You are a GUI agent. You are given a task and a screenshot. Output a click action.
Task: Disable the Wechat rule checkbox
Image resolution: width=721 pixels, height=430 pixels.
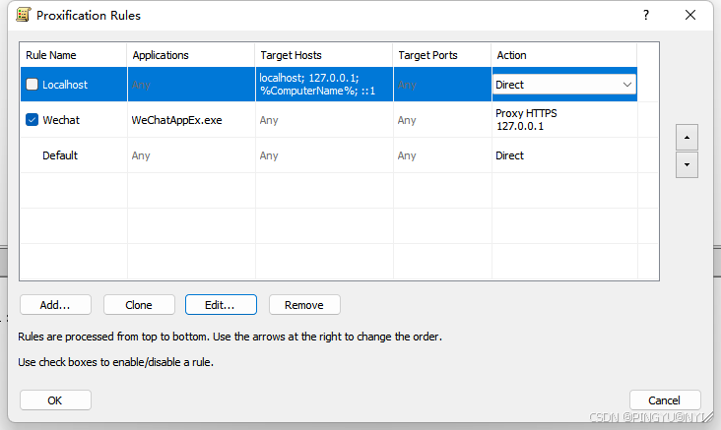coord(32,120)
